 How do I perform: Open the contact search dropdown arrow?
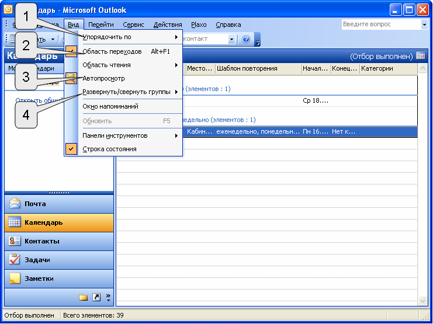coord(231,39)
